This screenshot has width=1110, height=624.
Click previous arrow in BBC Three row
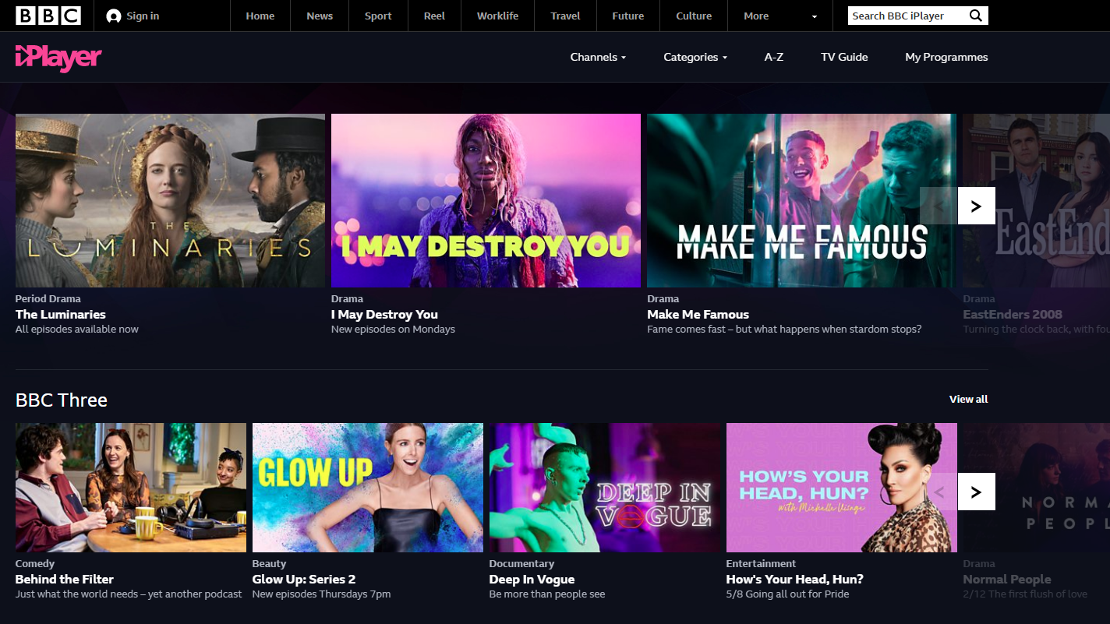tap(939, 492)
